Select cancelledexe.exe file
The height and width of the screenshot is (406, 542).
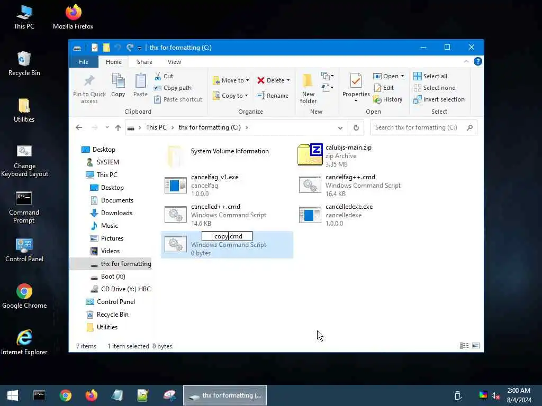point(361,215)
